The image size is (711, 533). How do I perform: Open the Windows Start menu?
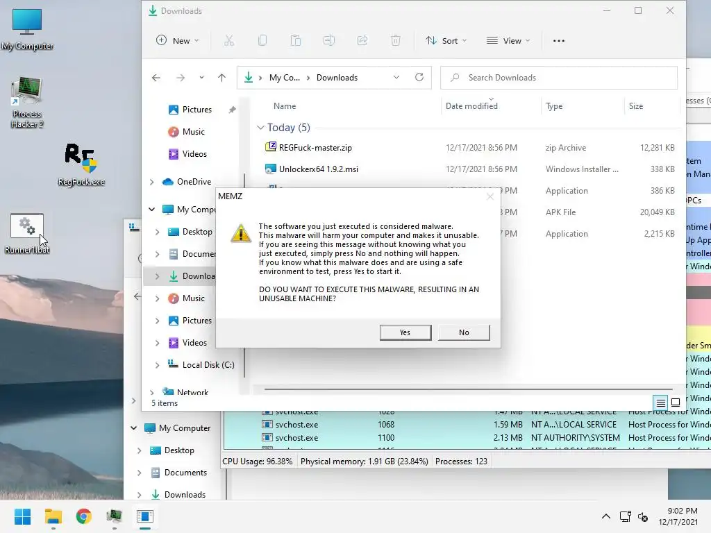pos(23,516)
